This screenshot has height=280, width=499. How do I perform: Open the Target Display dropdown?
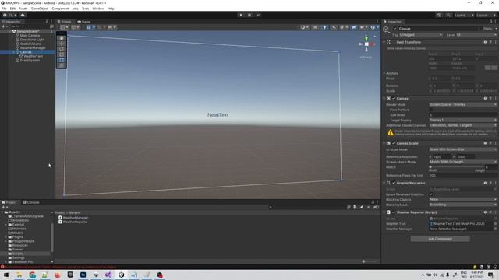pyautogui.click(x=462, y=120)
